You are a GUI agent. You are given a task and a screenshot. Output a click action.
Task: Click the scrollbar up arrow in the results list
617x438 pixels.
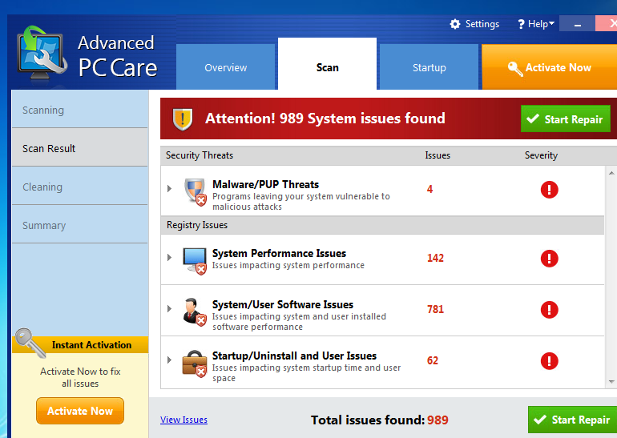611,173
